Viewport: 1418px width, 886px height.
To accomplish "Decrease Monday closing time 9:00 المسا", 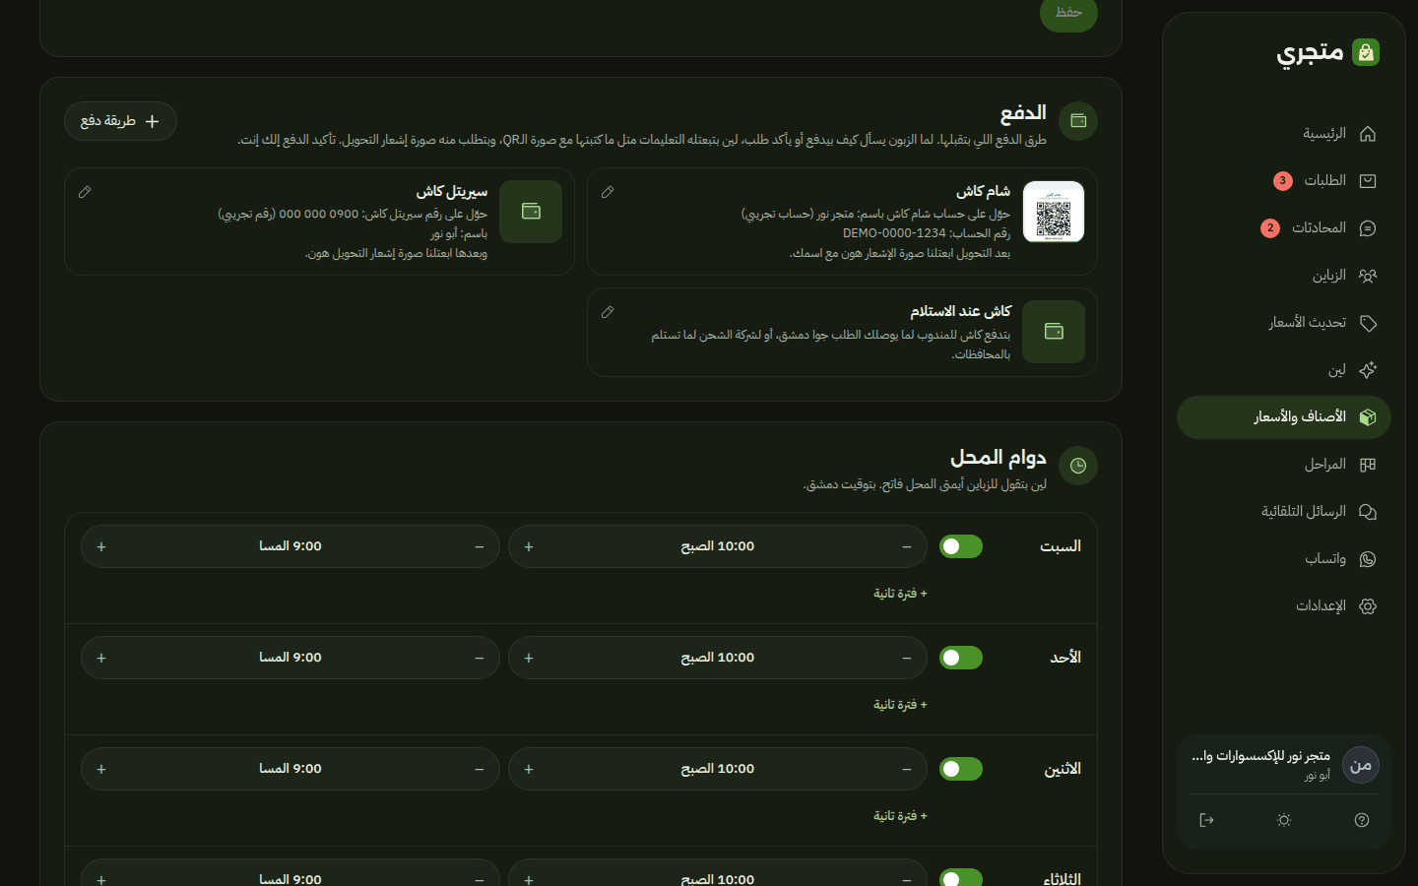I will [480, 769].
